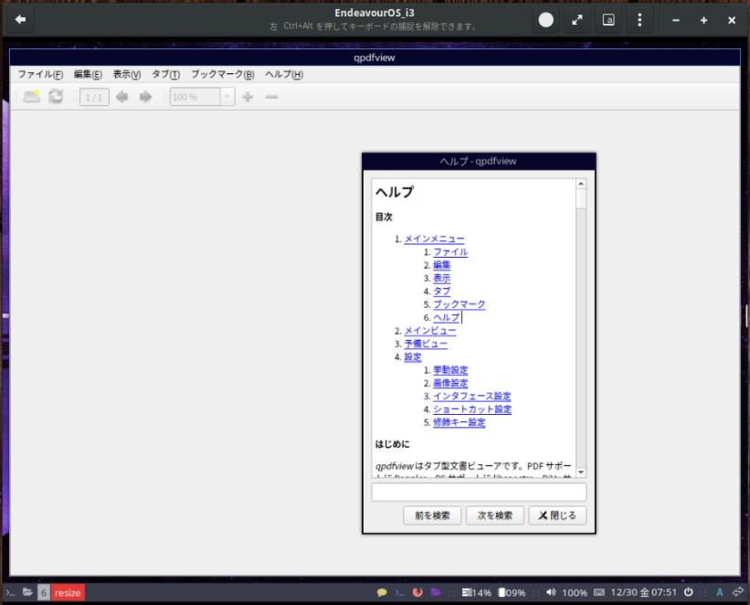
Task: Click the 14% usage indicator
Action: click(x=477, y=592)
